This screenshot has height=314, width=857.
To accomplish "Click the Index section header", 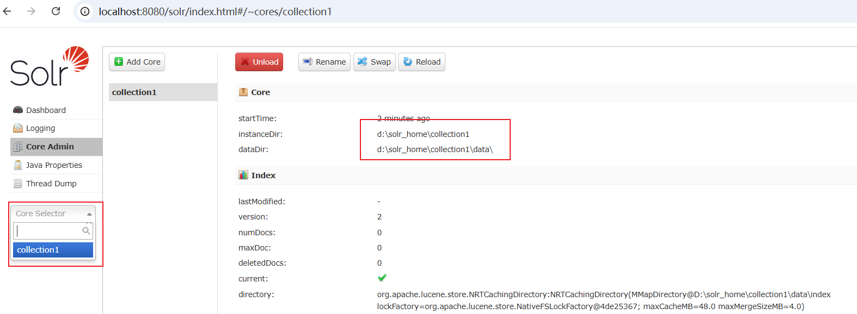I will tap(546, 175).
